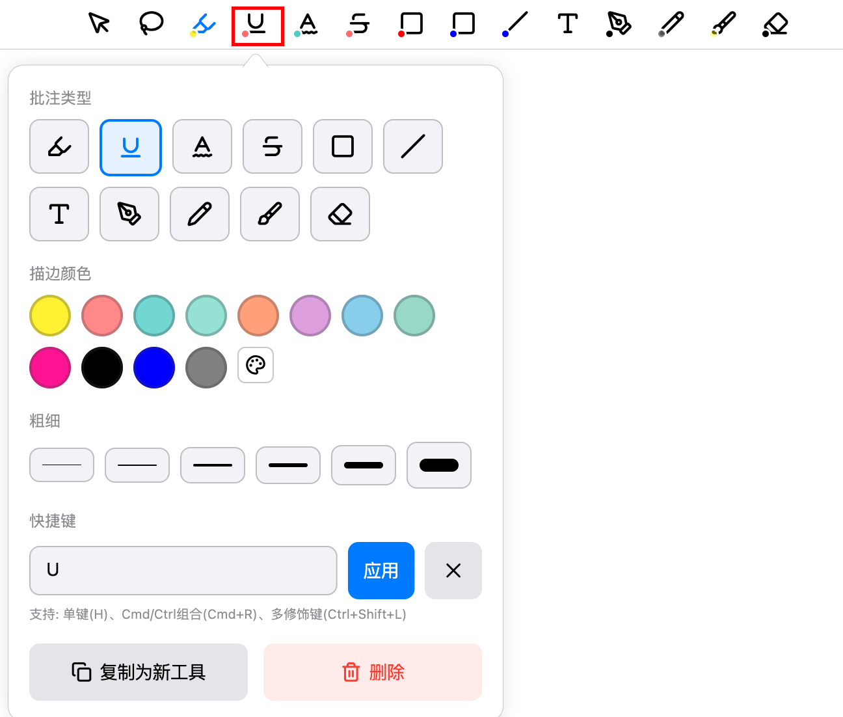Set annotation type to squiggly underline
This screenshot has width=843, height=717.
coord(202,146)
